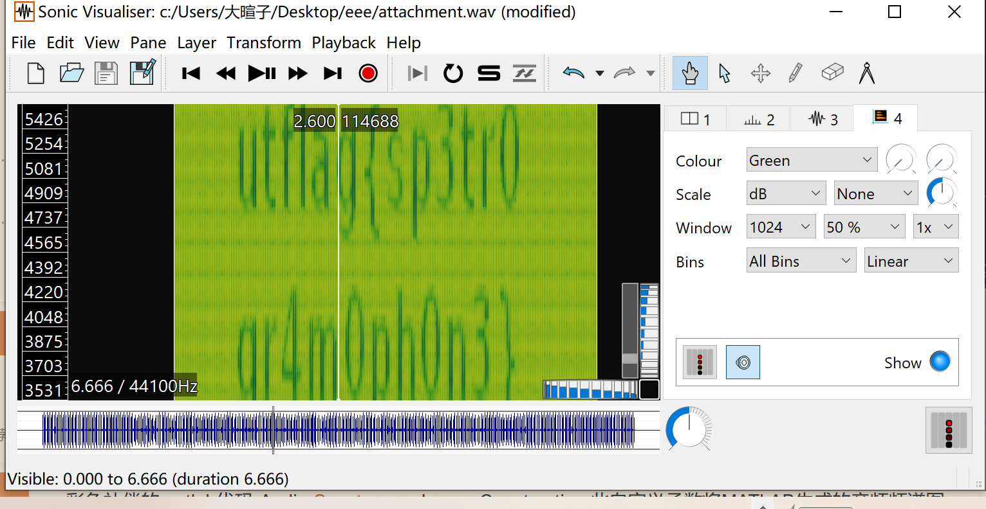This screenshot has width=986, height=509.
Task: Toggle the Show layer visibility button
Action: 940,361
